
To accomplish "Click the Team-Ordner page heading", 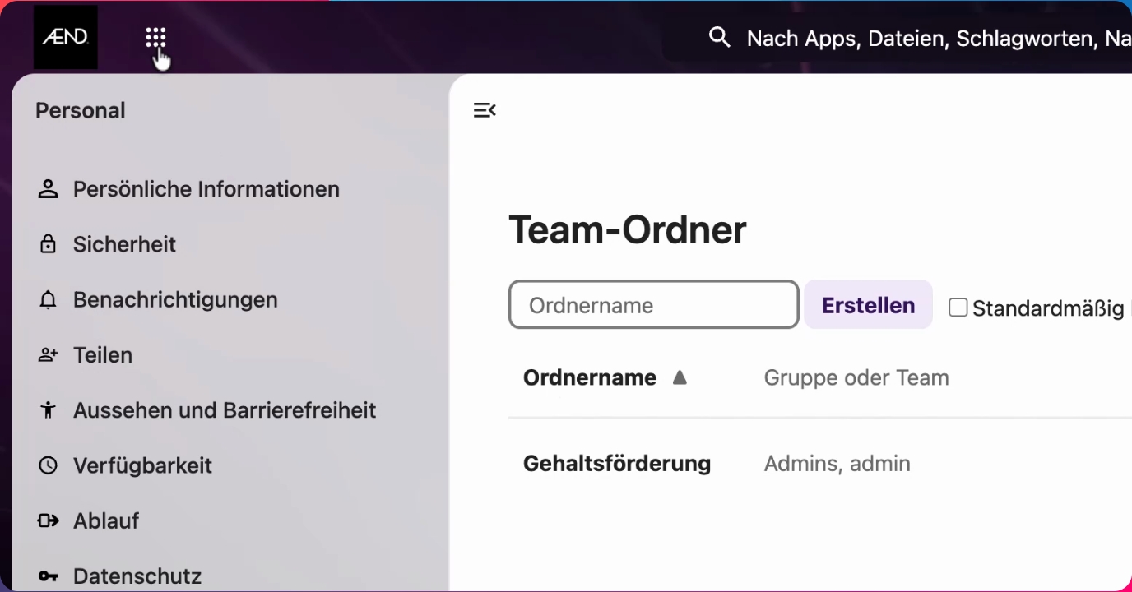I will coord(628,229).
